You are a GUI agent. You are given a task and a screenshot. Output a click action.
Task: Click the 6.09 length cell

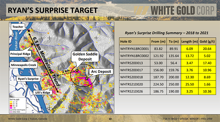[190, 49]
